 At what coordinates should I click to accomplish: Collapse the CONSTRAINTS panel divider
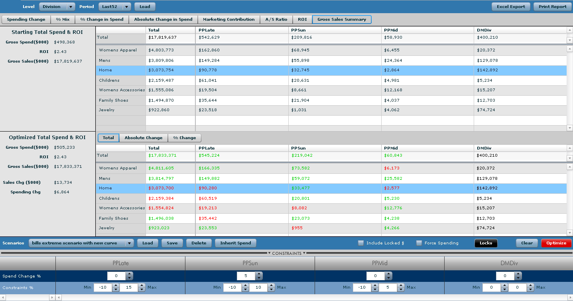tap(286, 253)
